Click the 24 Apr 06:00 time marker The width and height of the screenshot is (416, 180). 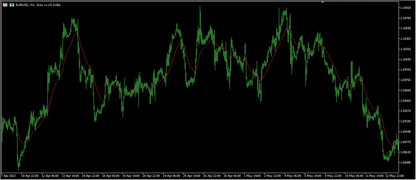coord(172,176)
